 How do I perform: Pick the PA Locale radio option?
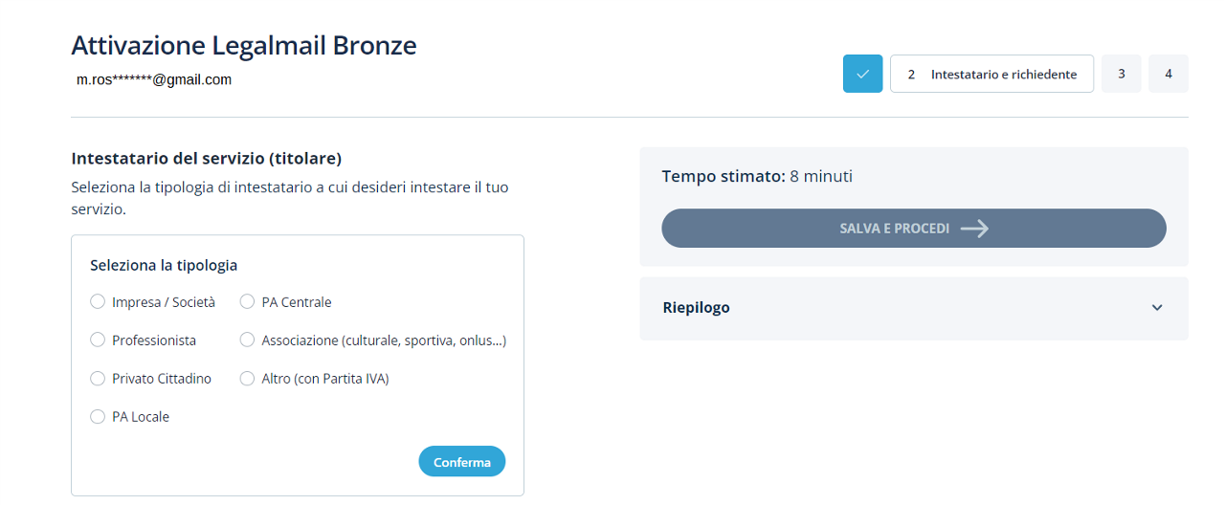(98, 417)
